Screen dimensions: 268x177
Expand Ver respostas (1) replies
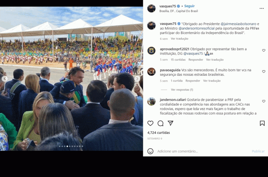182,90
